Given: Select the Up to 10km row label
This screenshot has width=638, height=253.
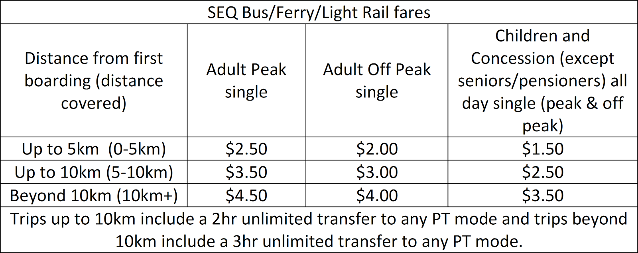Looking at the screenshot, I should pyautogui.click(x=94, y=172).
